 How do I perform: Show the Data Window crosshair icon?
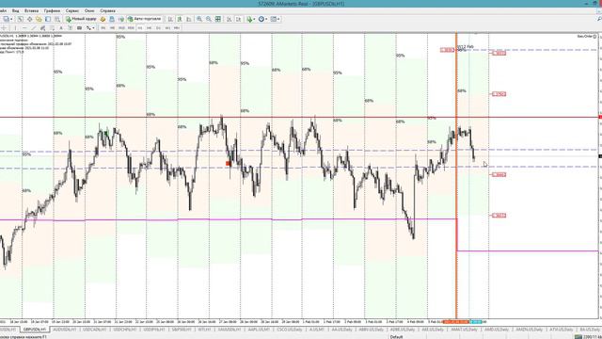pyautogui.click(x=29, y=19)
